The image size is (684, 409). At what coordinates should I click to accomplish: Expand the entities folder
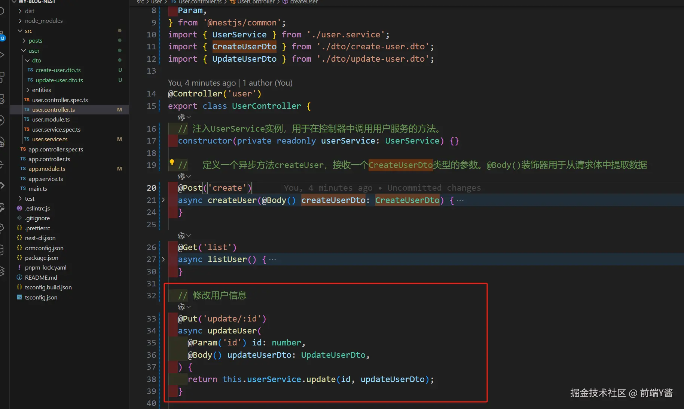point(27,90)
